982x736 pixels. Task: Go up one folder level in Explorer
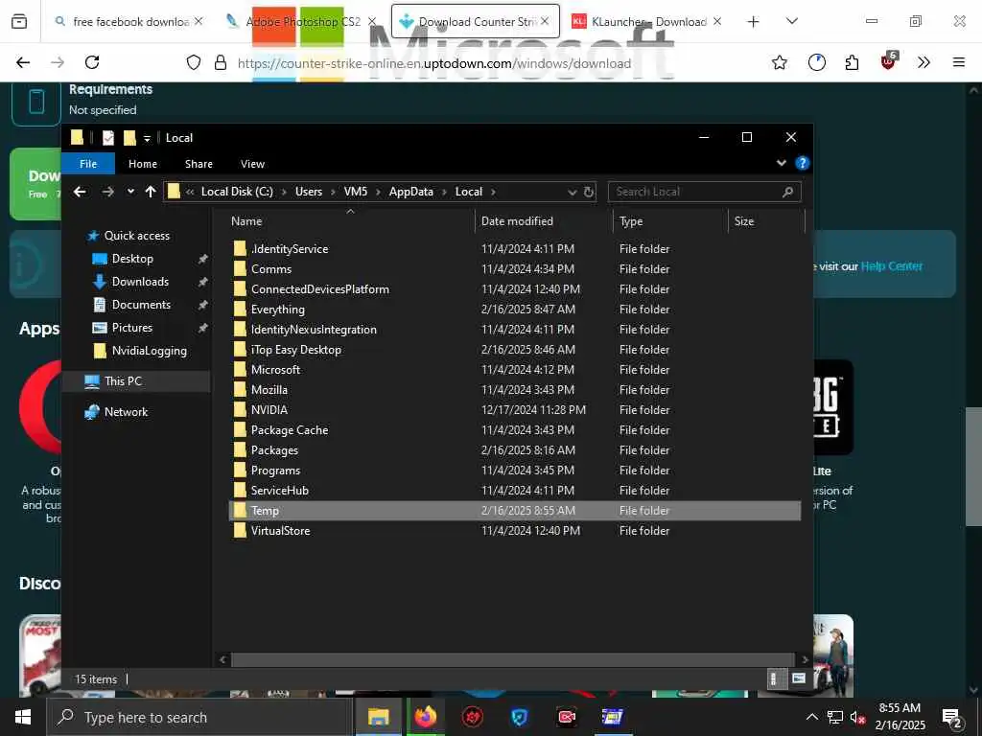pos(151,192)
